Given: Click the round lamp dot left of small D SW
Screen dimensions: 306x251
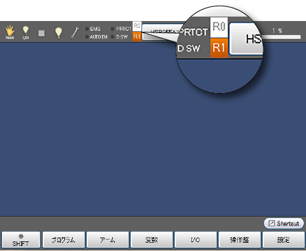Looking at the screenshot, I should coord(112,37).
